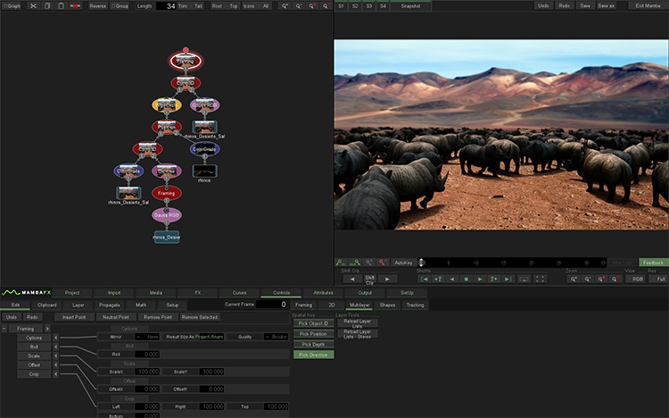
Task: Click the Pick Position button
Action: (312, 333)
